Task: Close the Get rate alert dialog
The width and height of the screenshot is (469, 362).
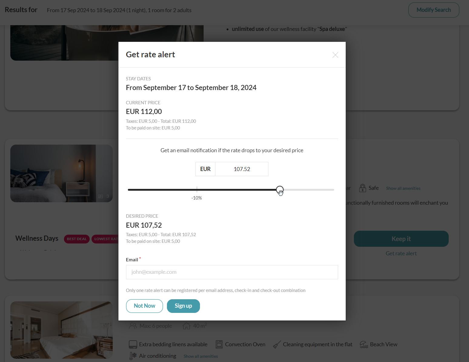Action: pyautogui.click(x=335, y=55)
